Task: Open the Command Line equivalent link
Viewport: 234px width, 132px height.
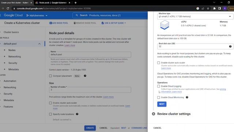Action: [139, 128]
